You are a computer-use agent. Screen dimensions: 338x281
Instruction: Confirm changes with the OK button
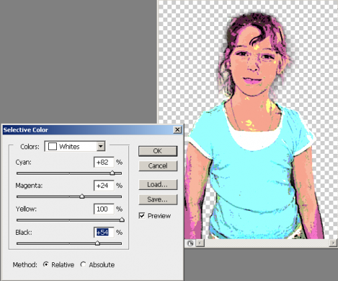[x=158, y=151]
